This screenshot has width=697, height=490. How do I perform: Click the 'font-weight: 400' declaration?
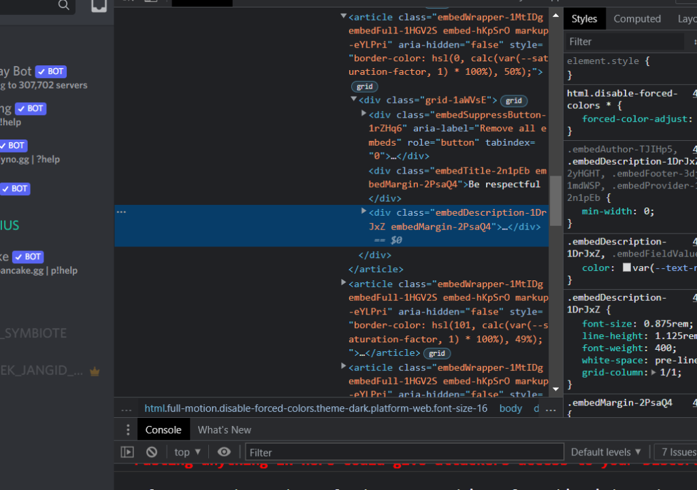pos(628,348)
